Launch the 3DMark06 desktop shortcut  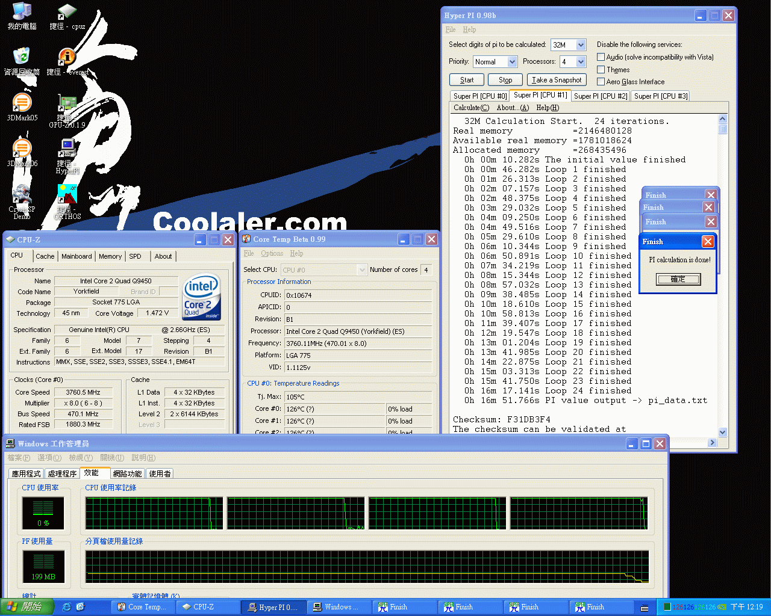coord(22,153)
